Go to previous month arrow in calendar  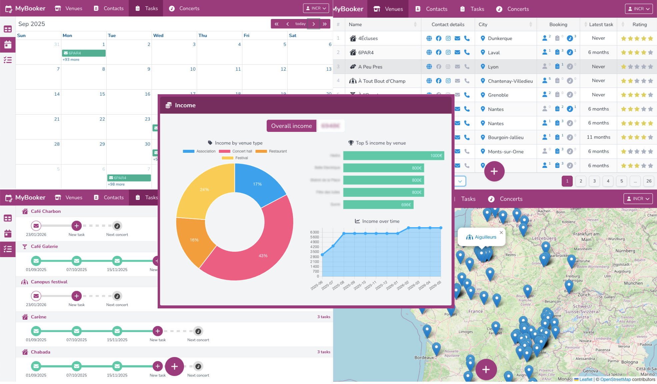coord(288,24)
